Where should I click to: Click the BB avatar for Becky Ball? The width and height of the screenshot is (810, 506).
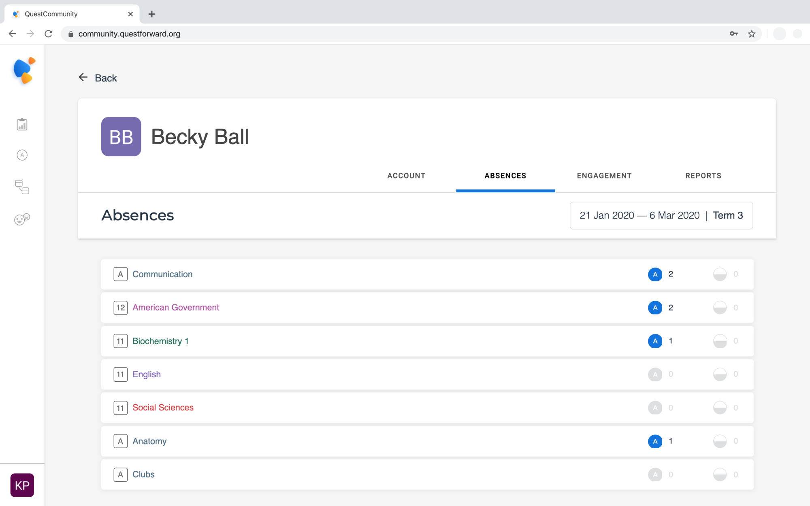click(121, 136)
